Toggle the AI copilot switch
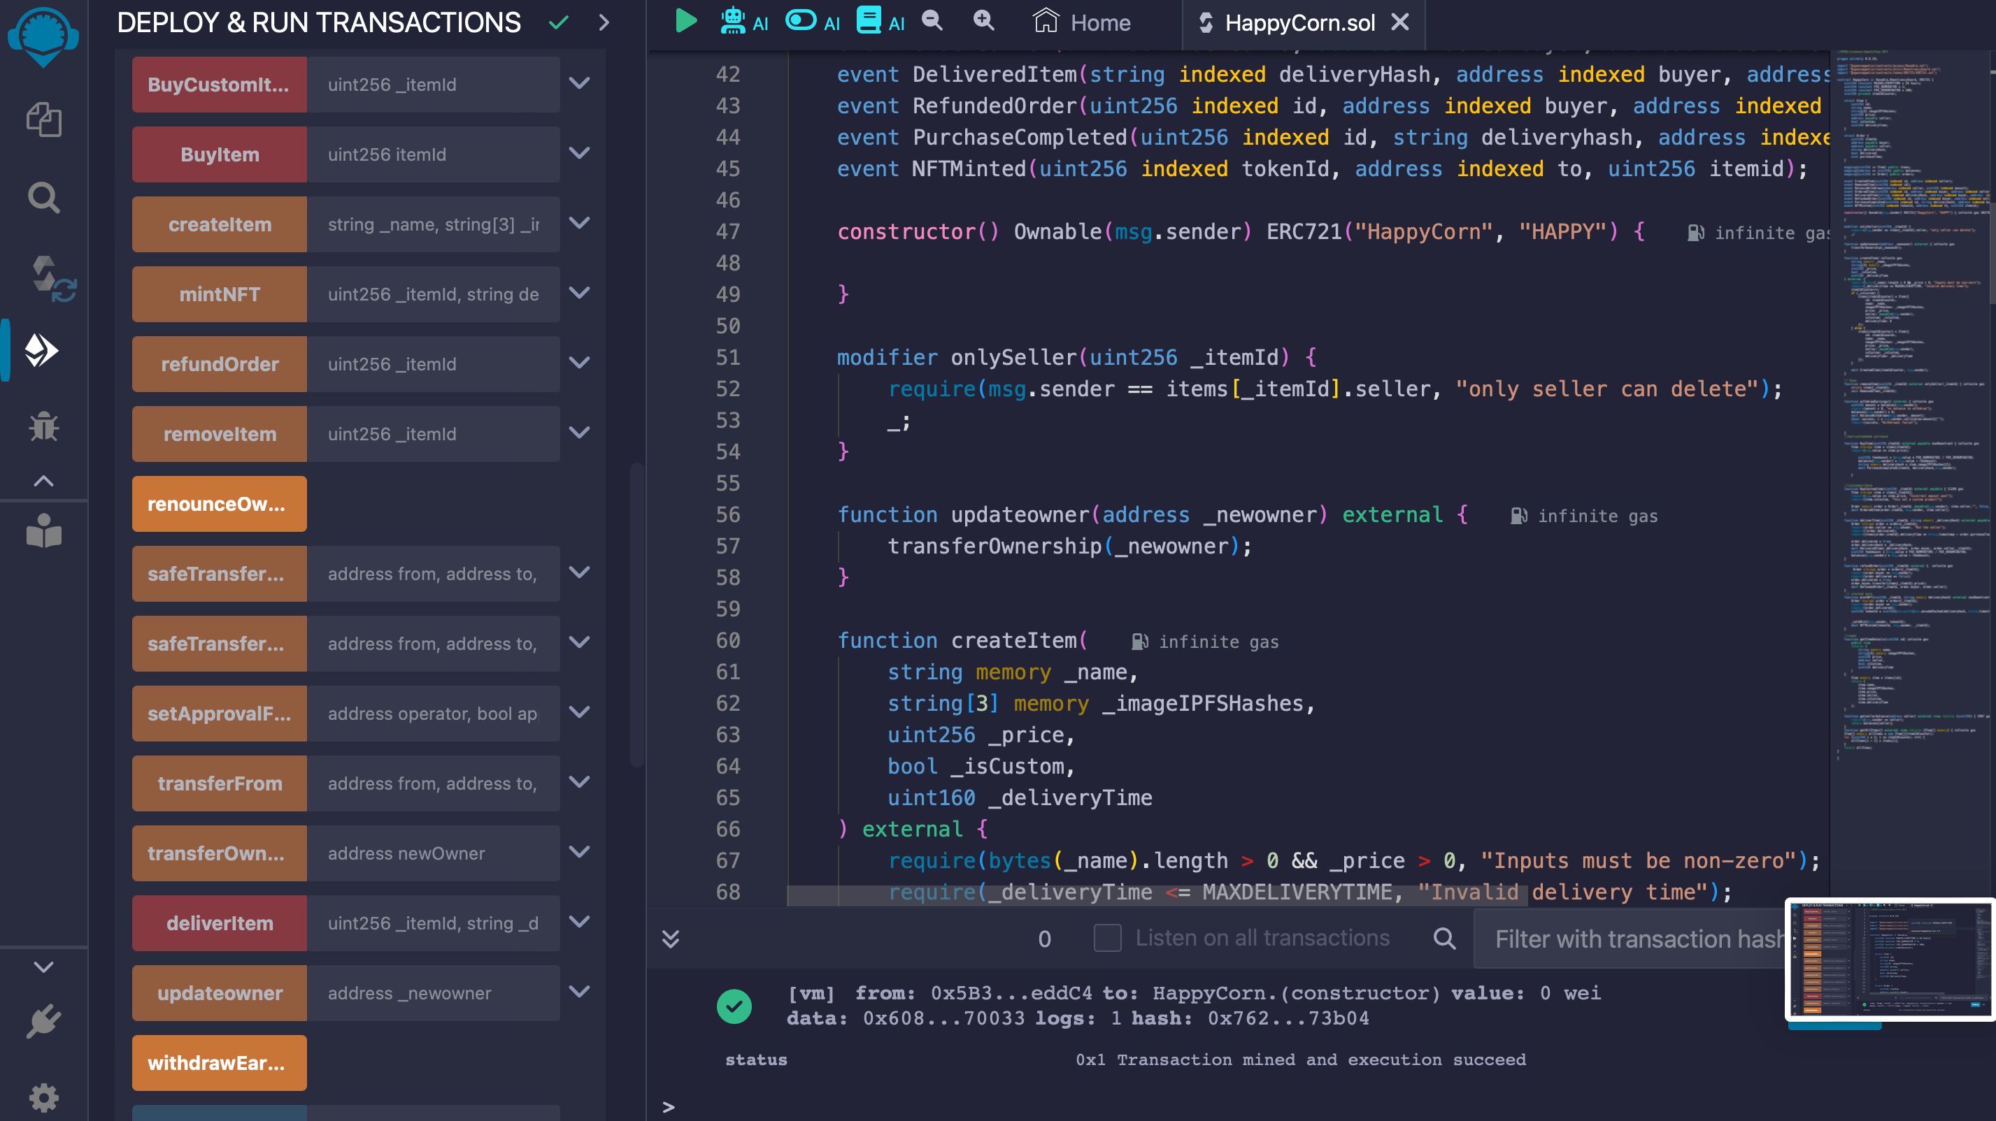The width and height of the screenshot is (1996, 1121). pos(800,21)
